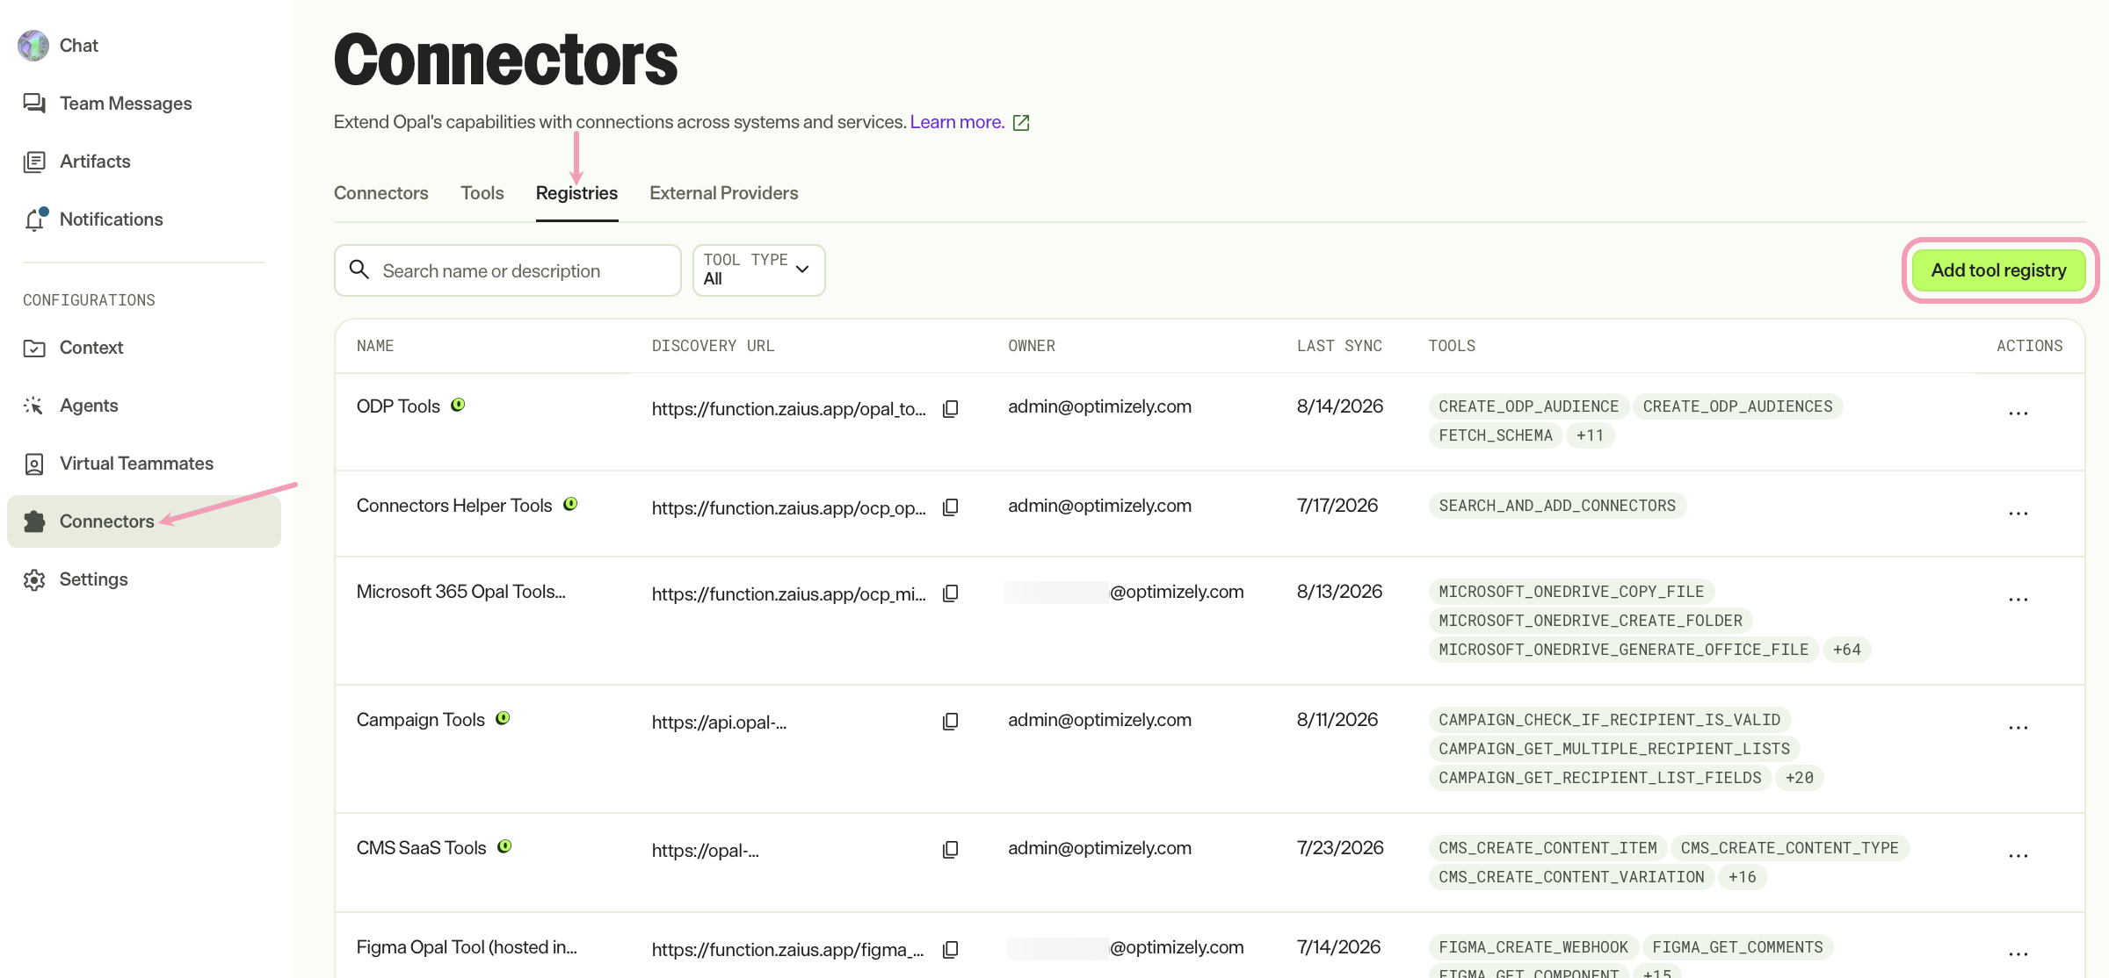Copy the Figma Opal Tool discovery URL

(950, 950)
